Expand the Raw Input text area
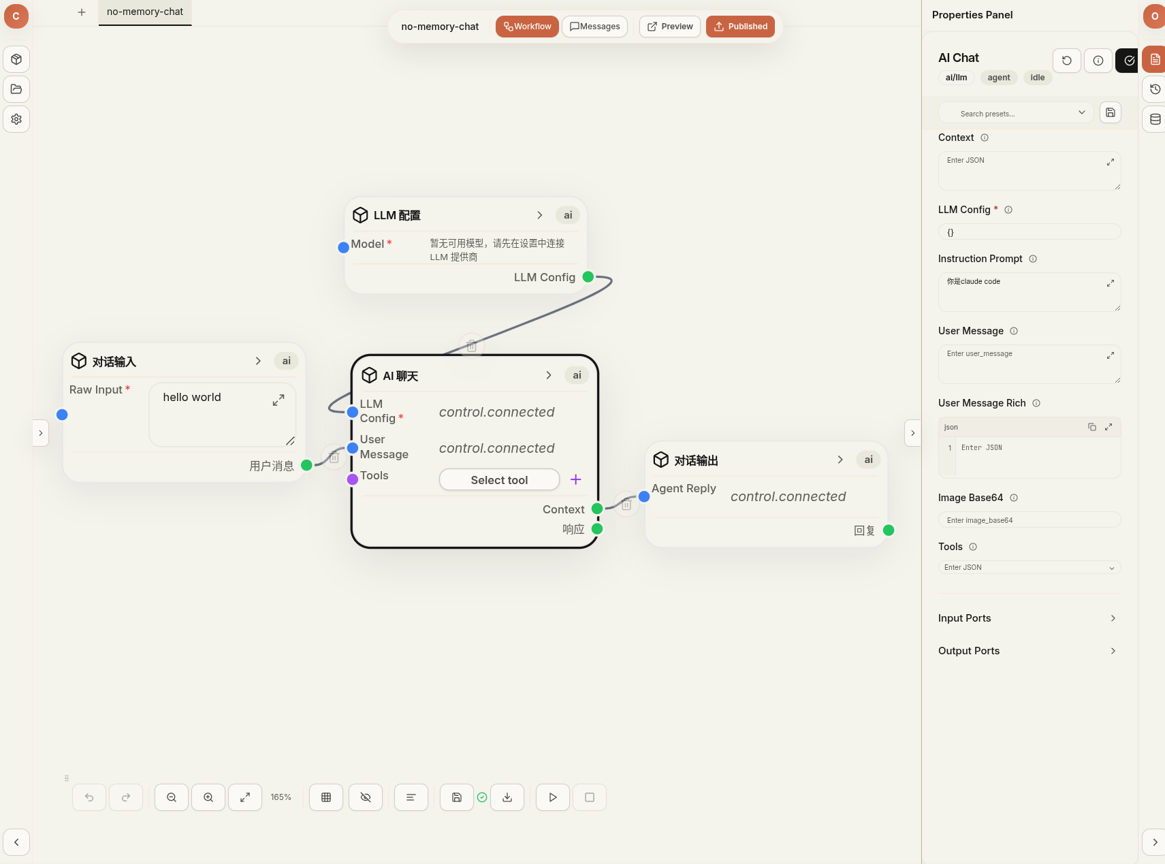Screen dimensions: 1165x864 click(278, 400)
